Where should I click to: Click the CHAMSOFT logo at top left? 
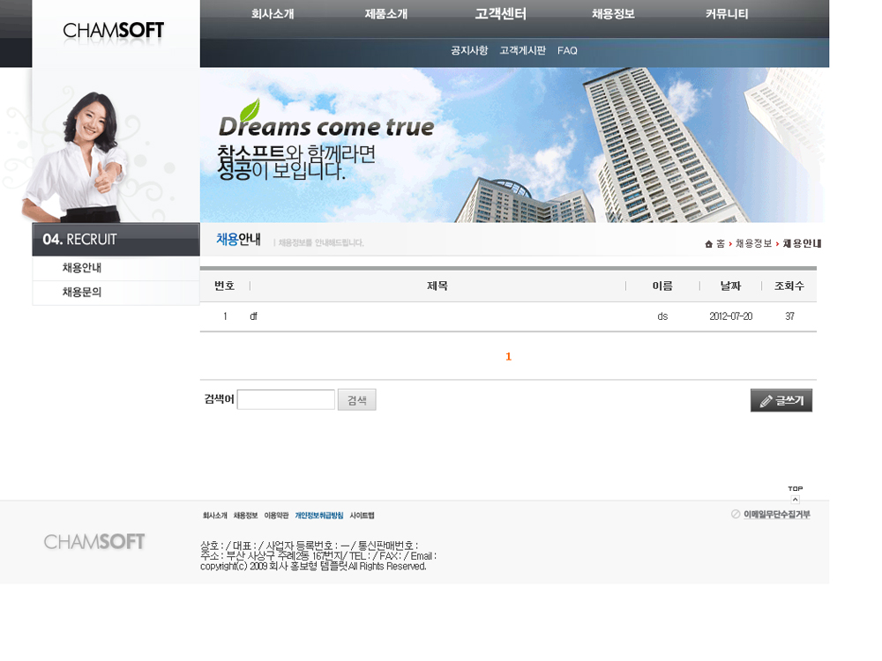click(114, 31)
